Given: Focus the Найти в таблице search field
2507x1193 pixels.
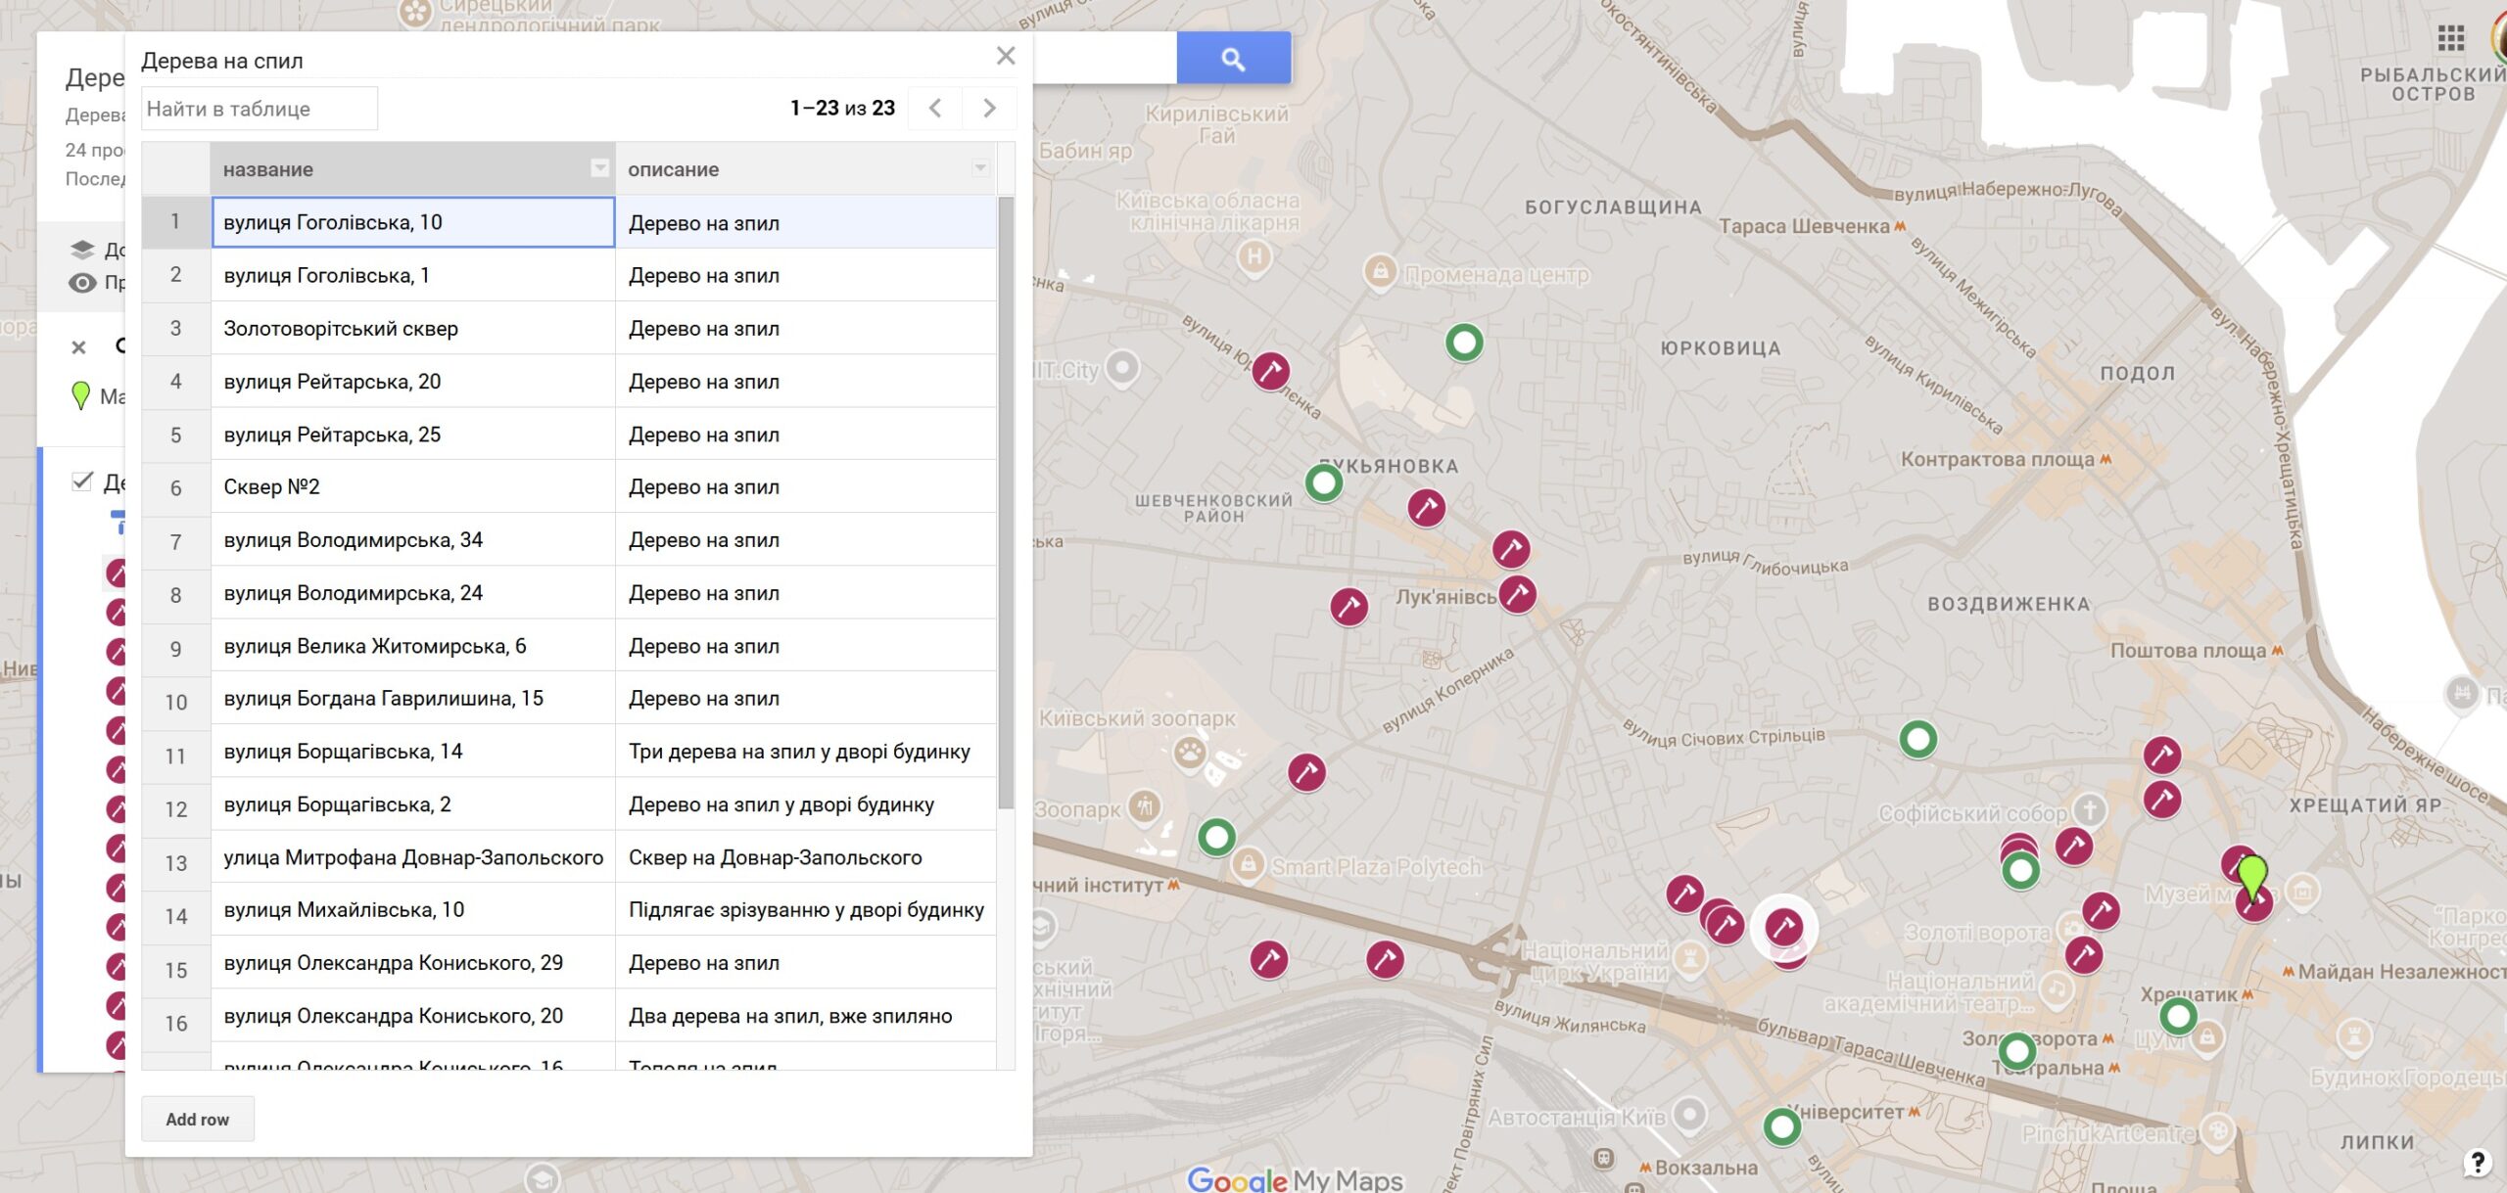Looking at the screenshot, I should (260, 109).
